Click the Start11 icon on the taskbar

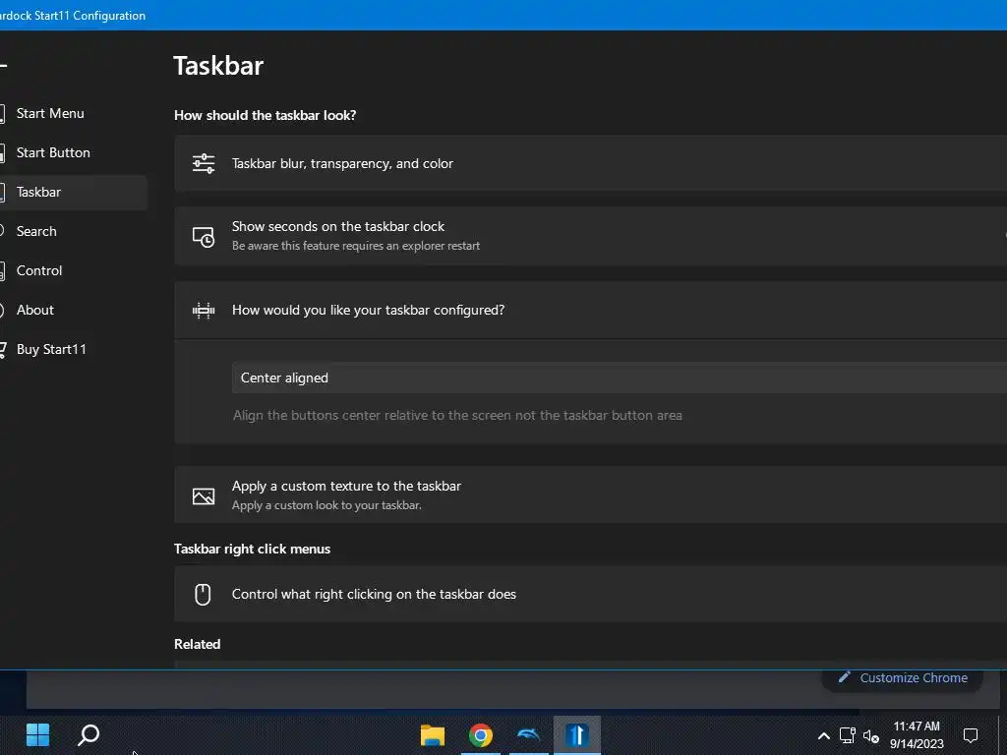click(576, 735)
